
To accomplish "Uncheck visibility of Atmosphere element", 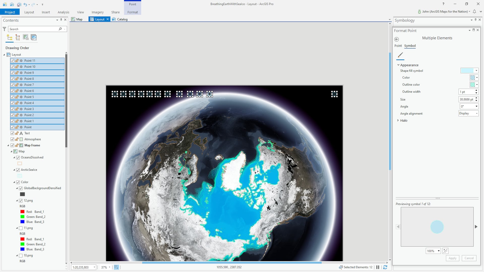I will (x=12, y=139).
